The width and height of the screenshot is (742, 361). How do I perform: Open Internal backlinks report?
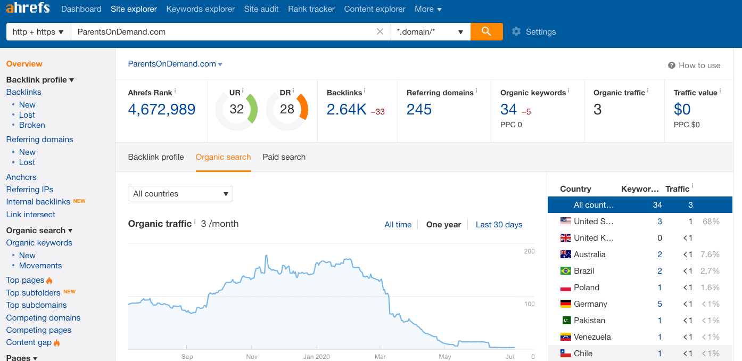tap(38, 202)
